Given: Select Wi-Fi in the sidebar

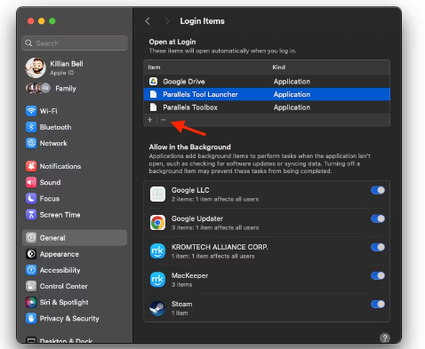Looking at the screenshot, I should pyautogui.click(x=49, y=111).
